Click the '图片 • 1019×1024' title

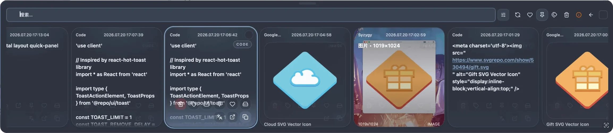[379, 46]
